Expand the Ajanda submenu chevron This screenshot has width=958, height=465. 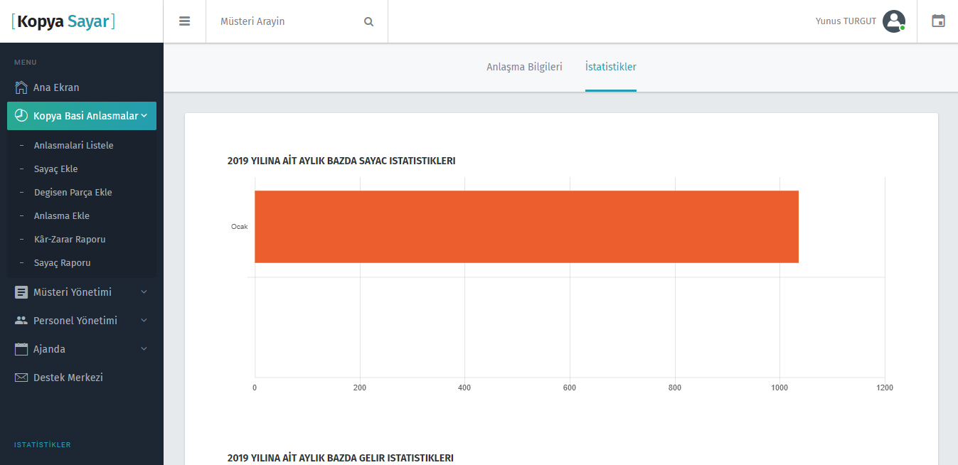144,349
